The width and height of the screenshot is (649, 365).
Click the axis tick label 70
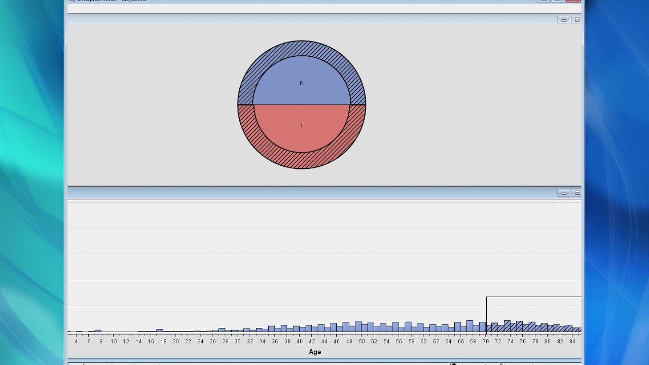486,342
